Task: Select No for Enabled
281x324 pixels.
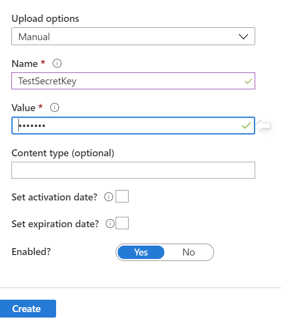Action: (x=189, y=252)
